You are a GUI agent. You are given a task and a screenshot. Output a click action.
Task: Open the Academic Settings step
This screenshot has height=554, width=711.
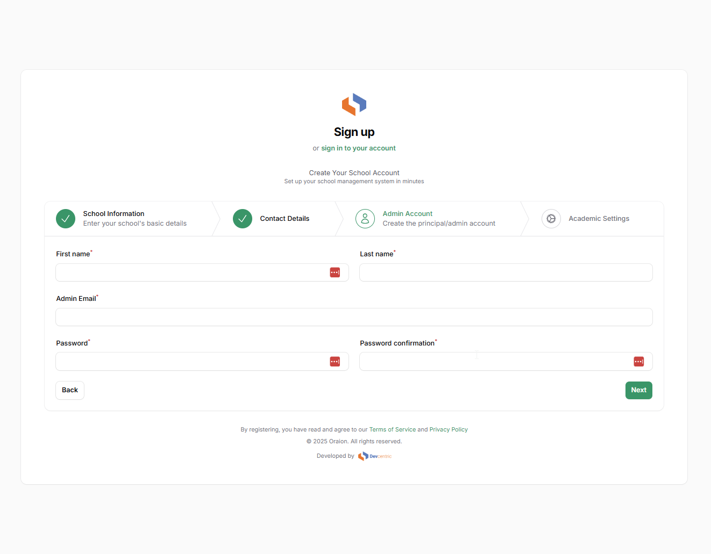pyautogui.click(x=599, y=219)
